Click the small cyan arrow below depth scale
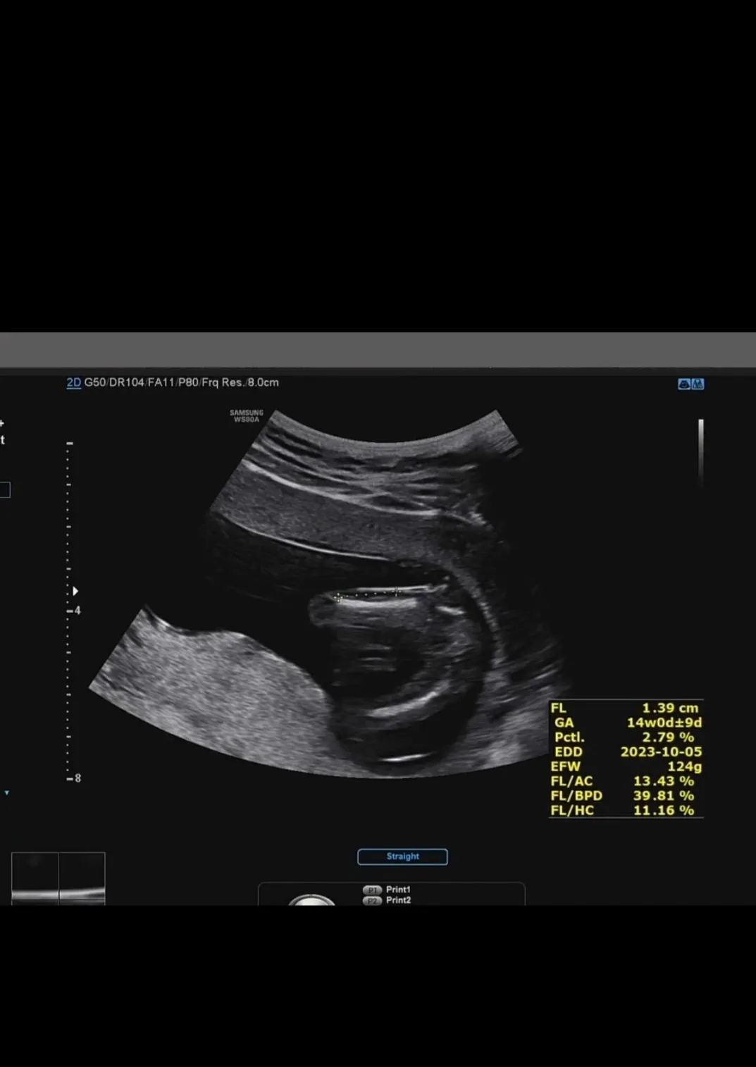 7,793
